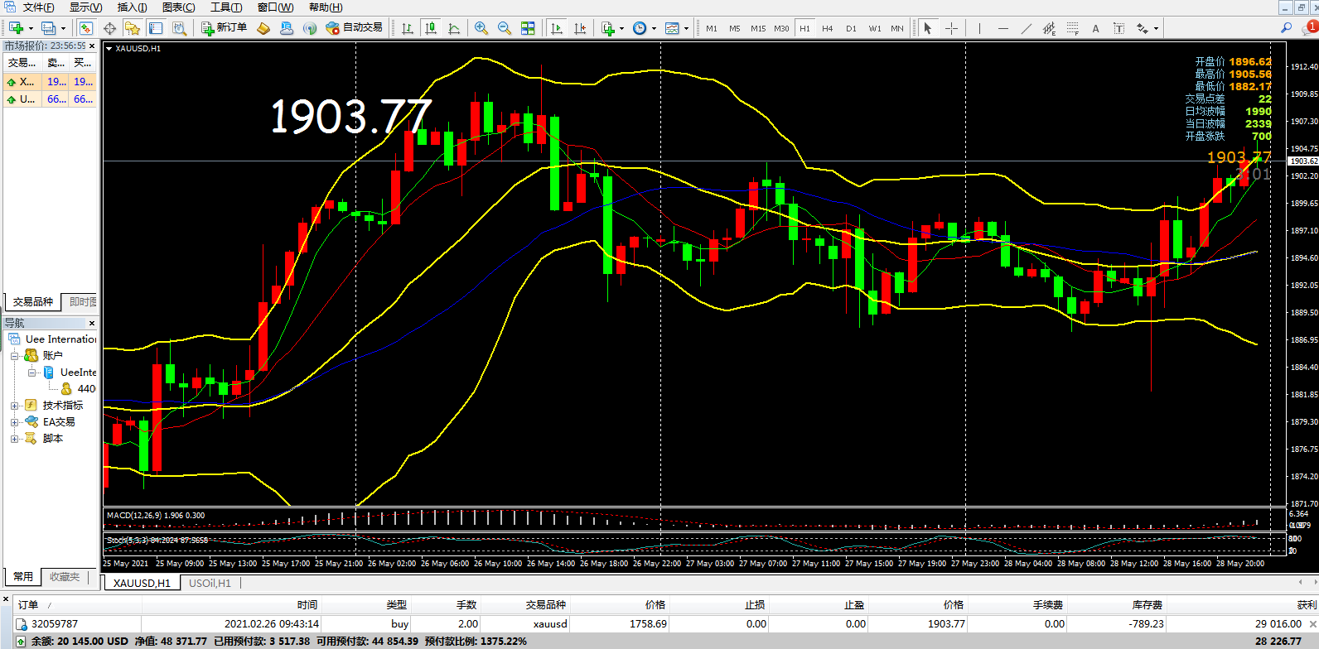Toggle the Navigator star-folder icon
Screen dimensions: 1319x649
133,28
